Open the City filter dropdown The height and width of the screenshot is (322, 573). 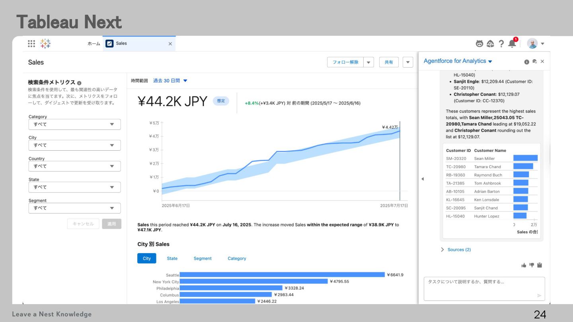pyautogui.click(x=74, y=145)
